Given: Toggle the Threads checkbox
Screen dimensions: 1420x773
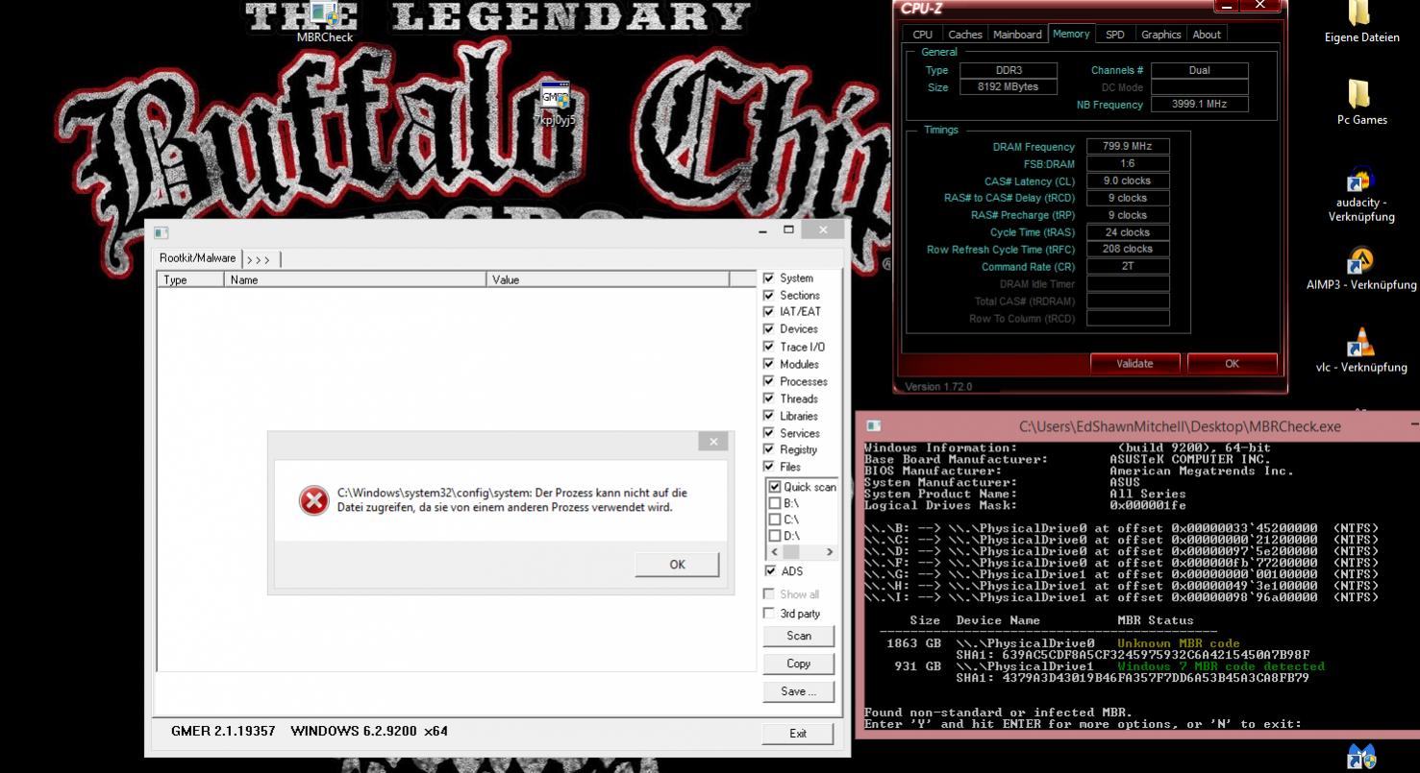Looking at the screenshot, I should [769, 398].
